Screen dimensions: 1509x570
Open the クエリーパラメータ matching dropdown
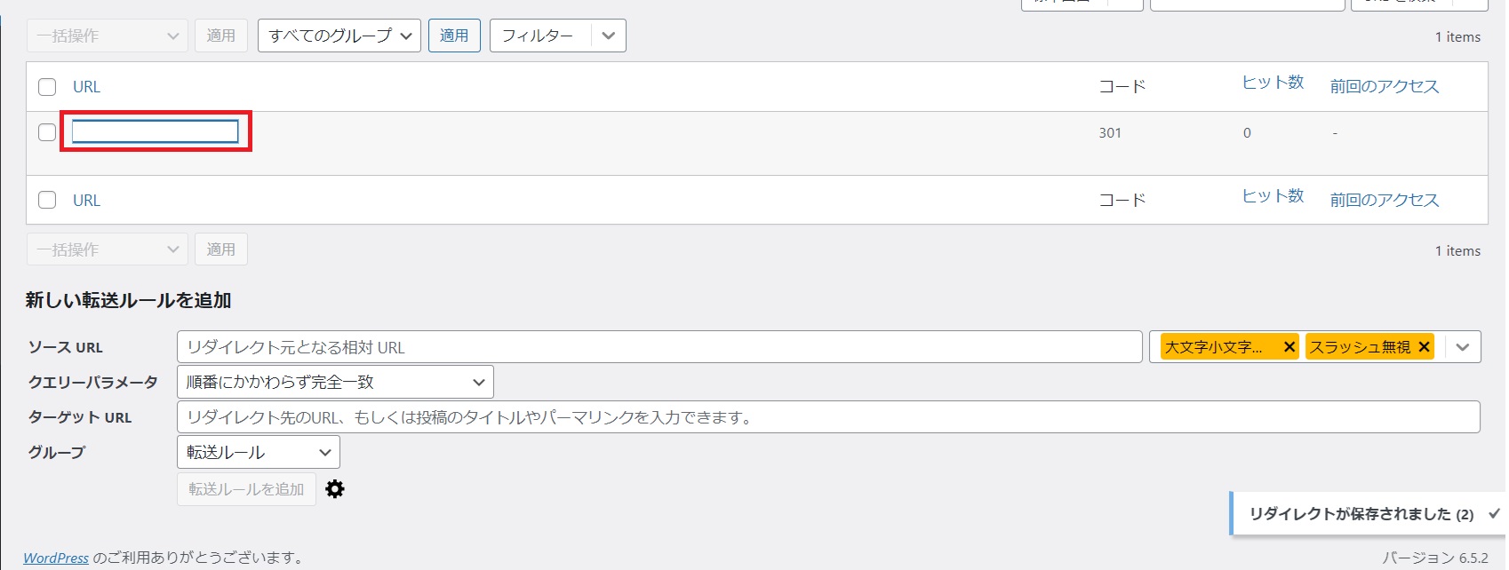[335, 382]
